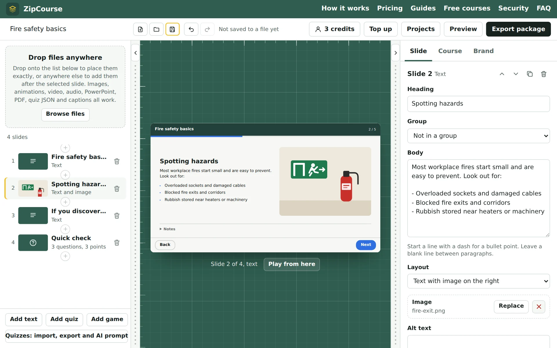Viewport: 557px width, 348px height.
Task: Insert slide after Quick check slide
Action: [65, 256]
